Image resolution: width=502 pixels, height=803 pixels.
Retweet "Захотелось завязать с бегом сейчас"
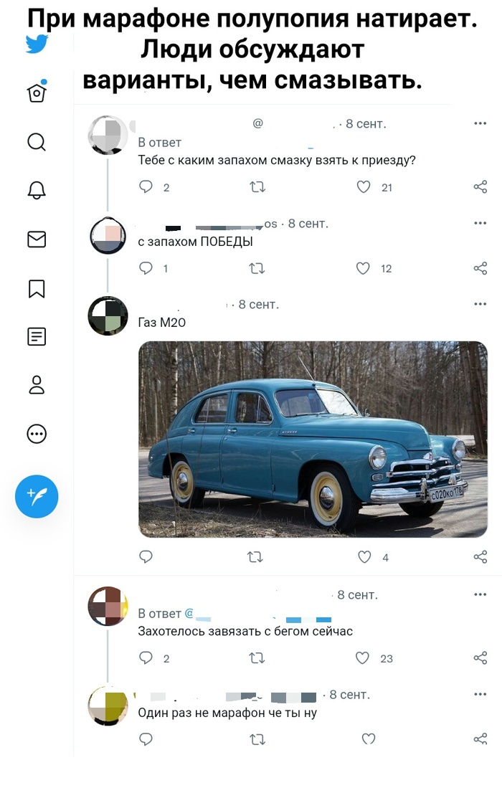point(255,658)
